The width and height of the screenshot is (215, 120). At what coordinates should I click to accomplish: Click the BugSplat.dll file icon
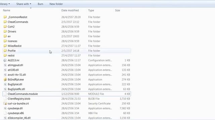click(x=5, y=84)
